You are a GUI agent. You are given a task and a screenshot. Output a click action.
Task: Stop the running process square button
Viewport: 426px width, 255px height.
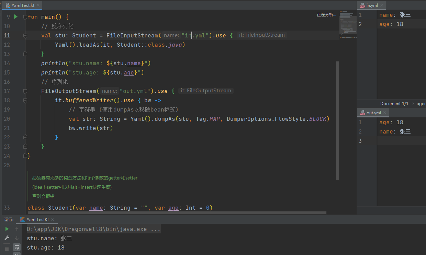[x=7, y=249]
